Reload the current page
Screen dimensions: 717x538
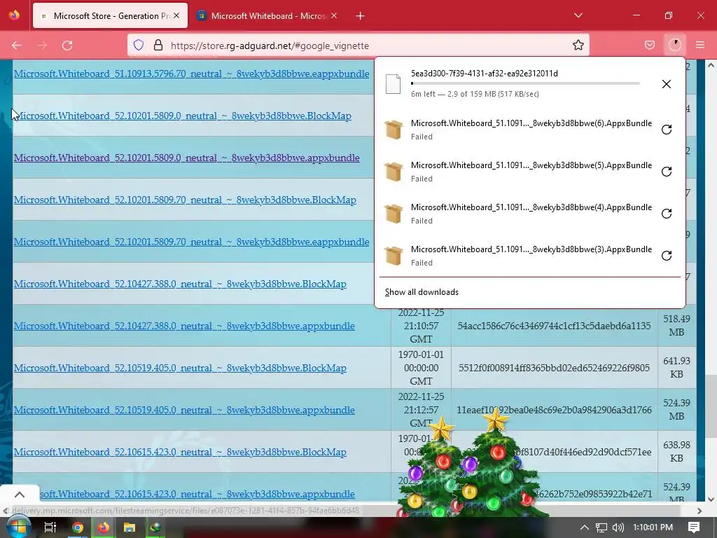(67, 46)
